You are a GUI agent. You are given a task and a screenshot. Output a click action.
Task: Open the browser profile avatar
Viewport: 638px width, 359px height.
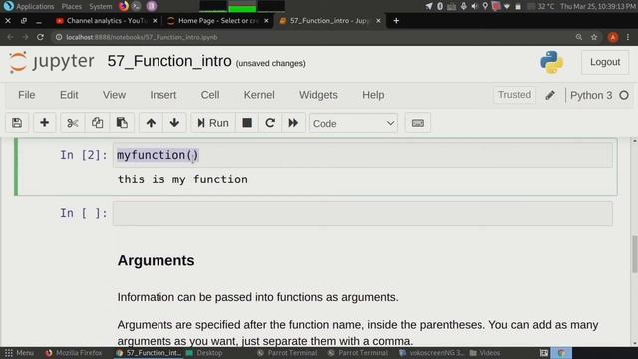pos(613,37)
